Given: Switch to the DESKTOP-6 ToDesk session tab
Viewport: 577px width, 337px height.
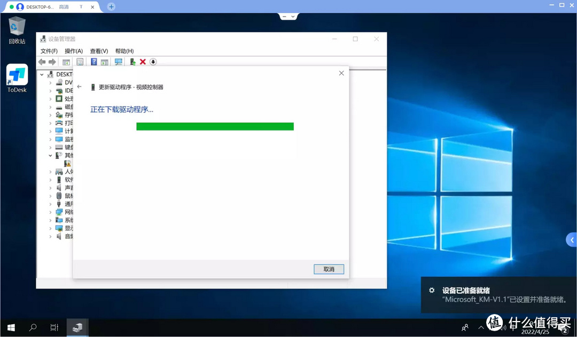Looking at the screenshot, I should (51, 6).
